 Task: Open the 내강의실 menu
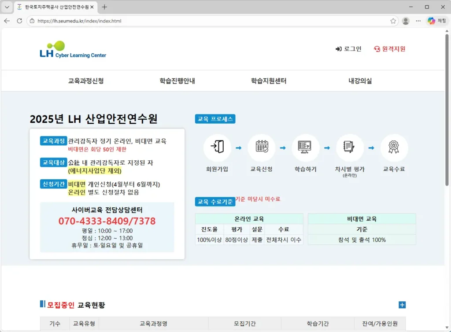pyautogui.click(x=359, y=81)
